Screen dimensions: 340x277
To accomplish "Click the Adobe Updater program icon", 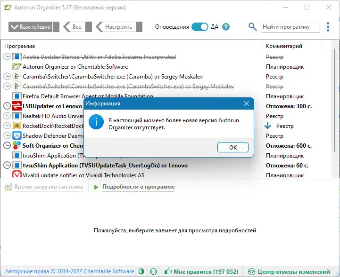I will (17, 57).
